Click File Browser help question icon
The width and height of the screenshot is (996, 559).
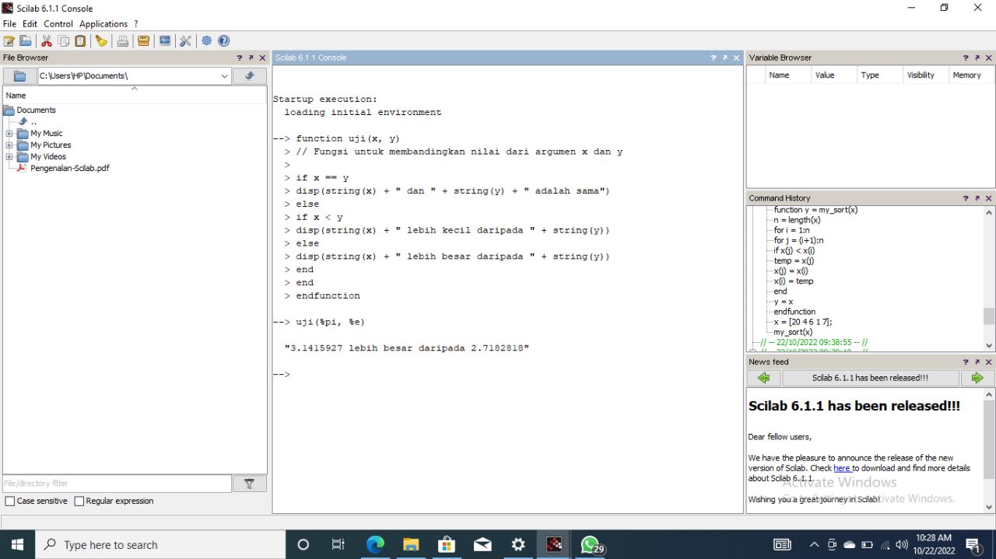(240, 58)
